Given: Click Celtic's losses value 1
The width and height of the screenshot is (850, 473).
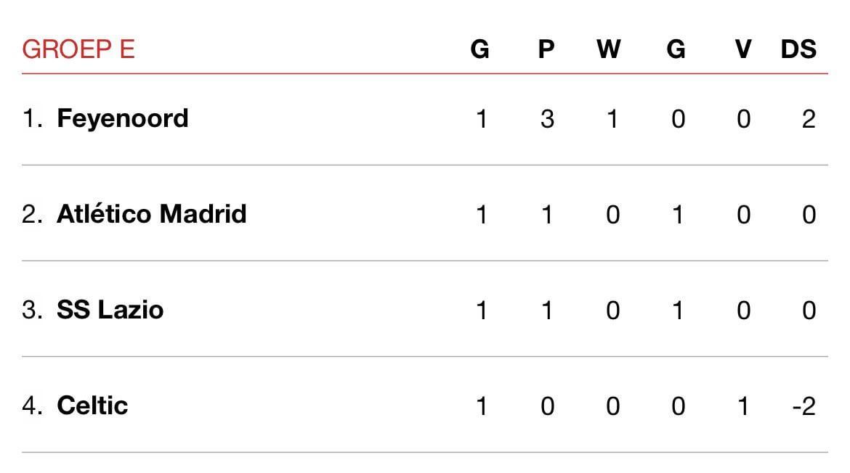Looking at the screenshot, I should click(x=743, y=406).
